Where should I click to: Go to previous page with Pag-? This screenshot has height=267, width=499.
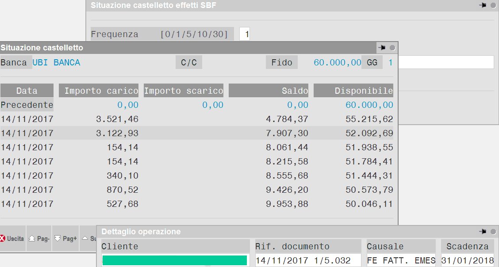coord(39,239)
